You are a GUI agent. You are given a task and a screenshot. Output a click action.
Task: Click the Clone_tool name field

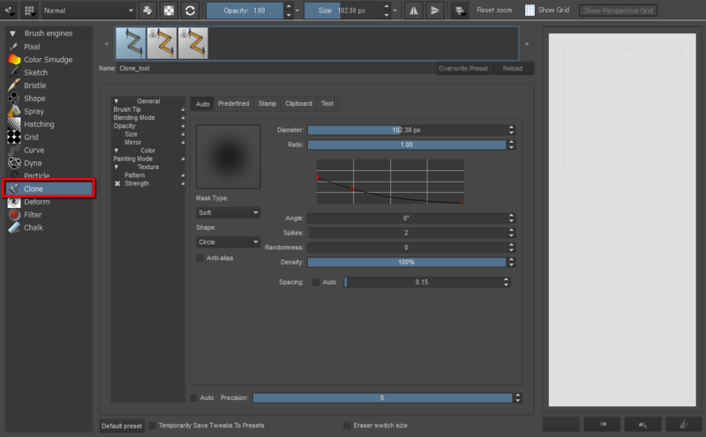pos(275,69)
